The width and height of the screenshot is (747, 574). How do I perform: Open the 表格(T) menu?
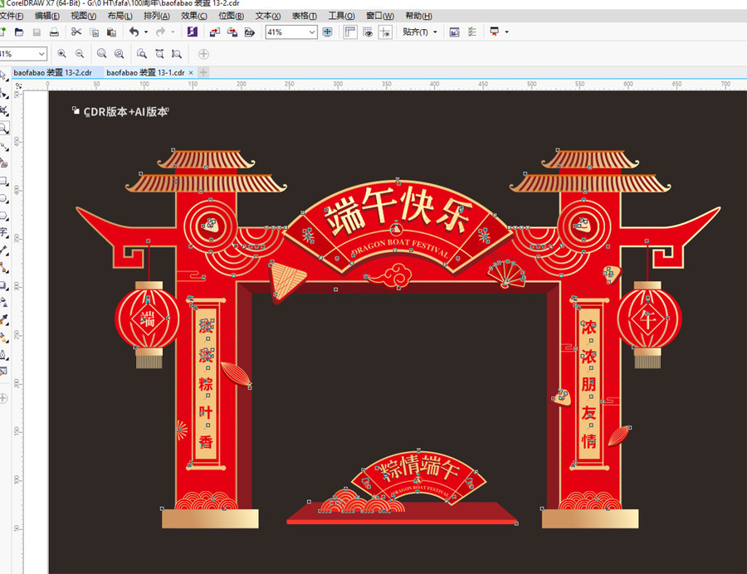point(305,16)
